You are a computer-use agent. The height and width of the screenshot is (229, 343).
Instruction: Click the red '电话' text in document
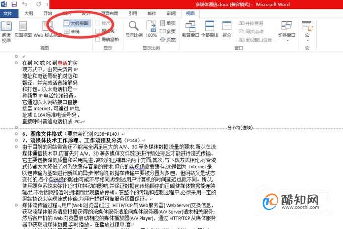tap(62, 63)
